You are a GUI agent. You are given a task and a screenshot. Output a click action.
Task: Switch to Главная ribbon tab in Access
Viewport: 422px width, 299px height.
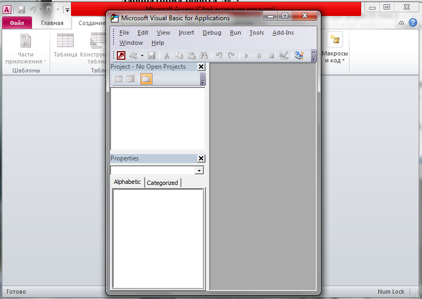(x=52, y=23)
